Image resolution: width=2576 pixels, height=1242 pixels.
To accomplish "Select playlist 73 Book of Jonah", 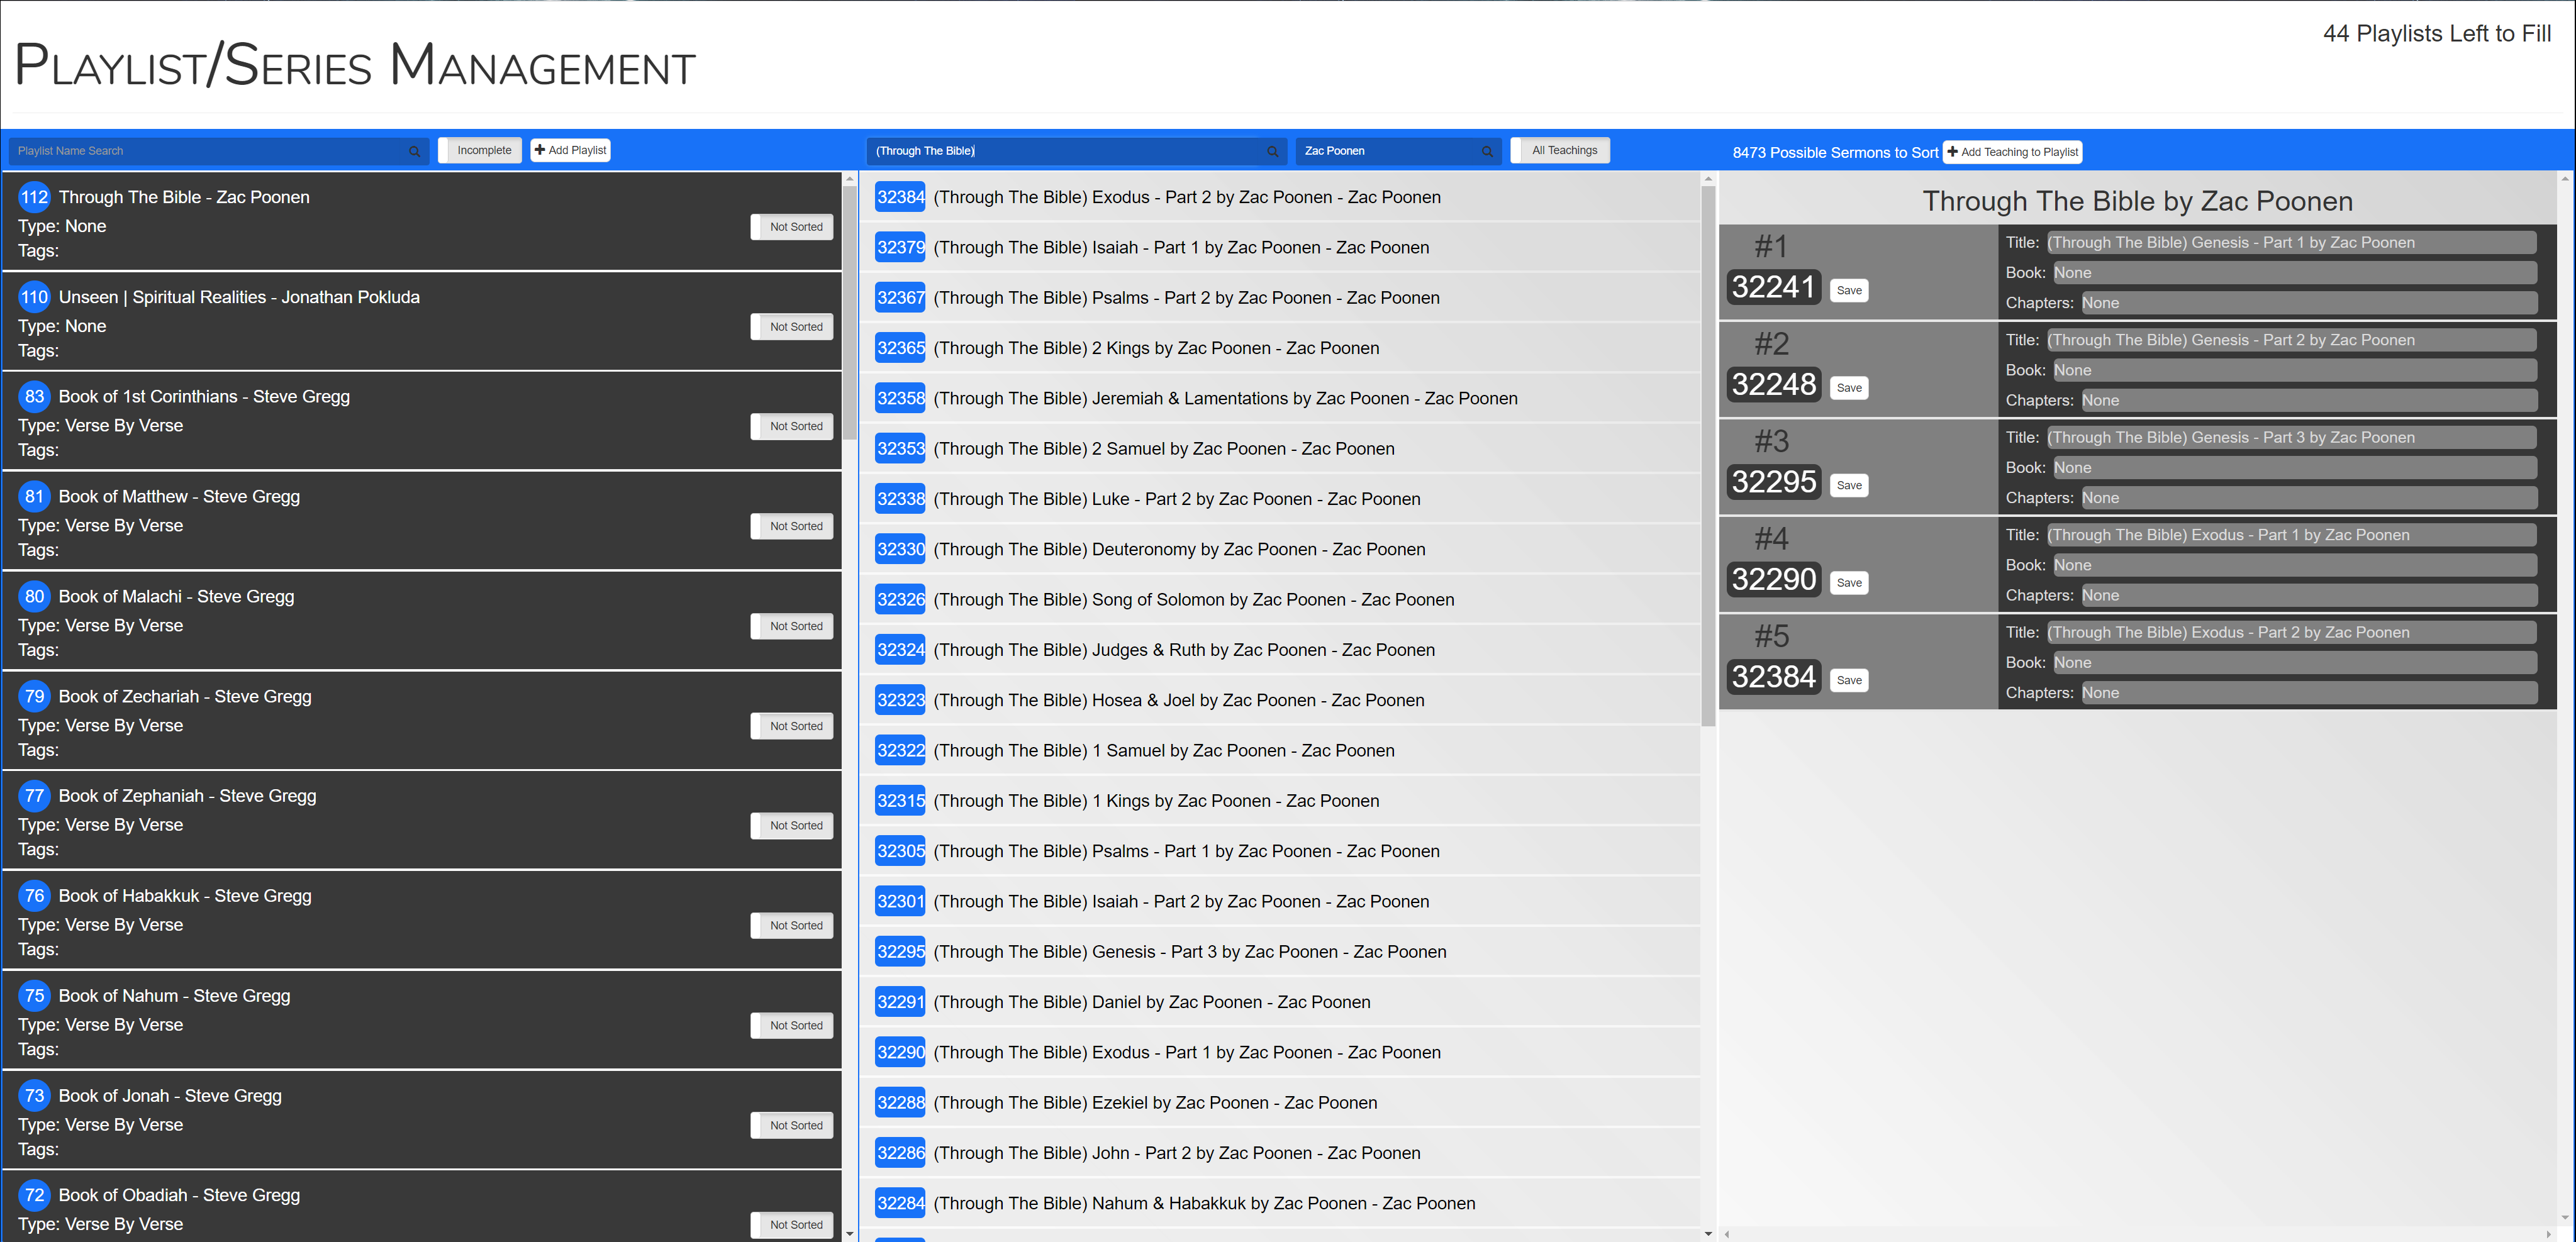I will [x=421, y=1120].
